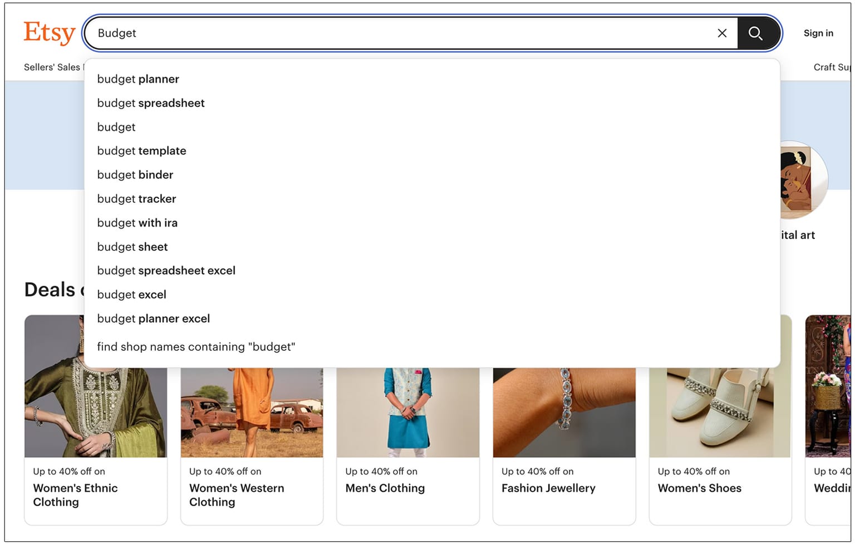Choose find shop names containing "budget"

[196, 346]
